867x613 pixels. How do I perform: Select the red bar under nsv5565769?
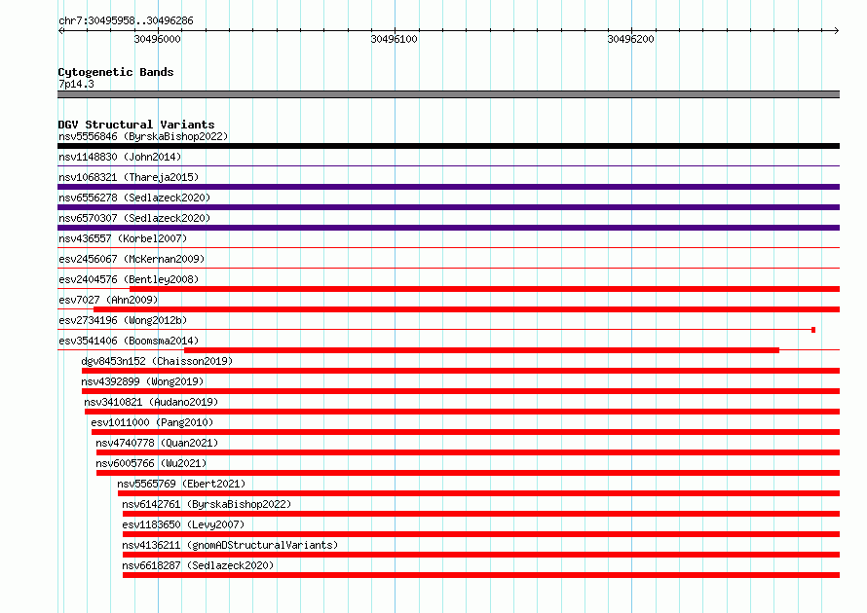pos(479,493)
